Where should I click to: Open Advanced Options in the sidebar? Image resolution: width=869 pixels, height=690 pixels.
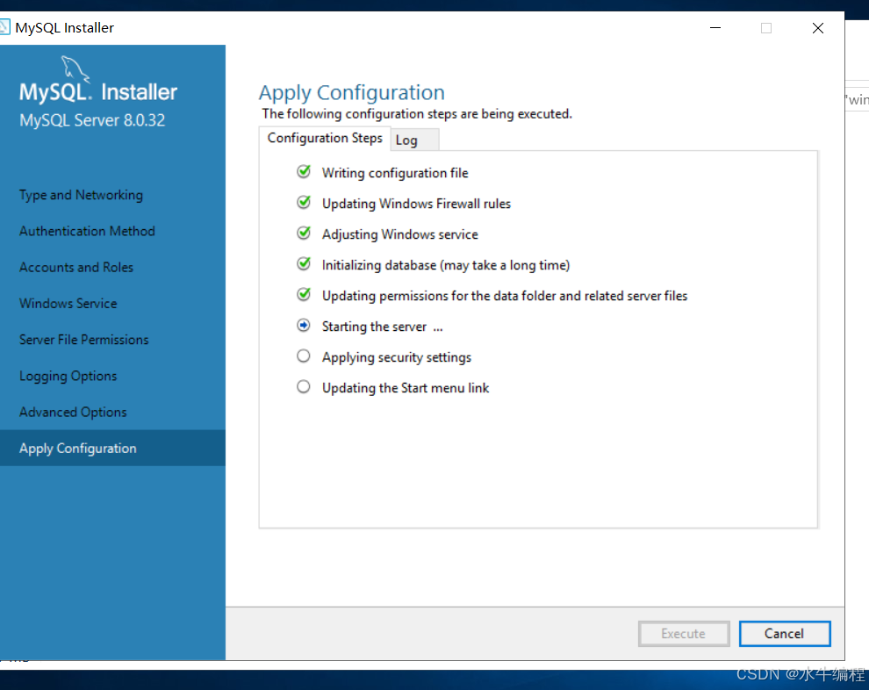click(73, 413)
